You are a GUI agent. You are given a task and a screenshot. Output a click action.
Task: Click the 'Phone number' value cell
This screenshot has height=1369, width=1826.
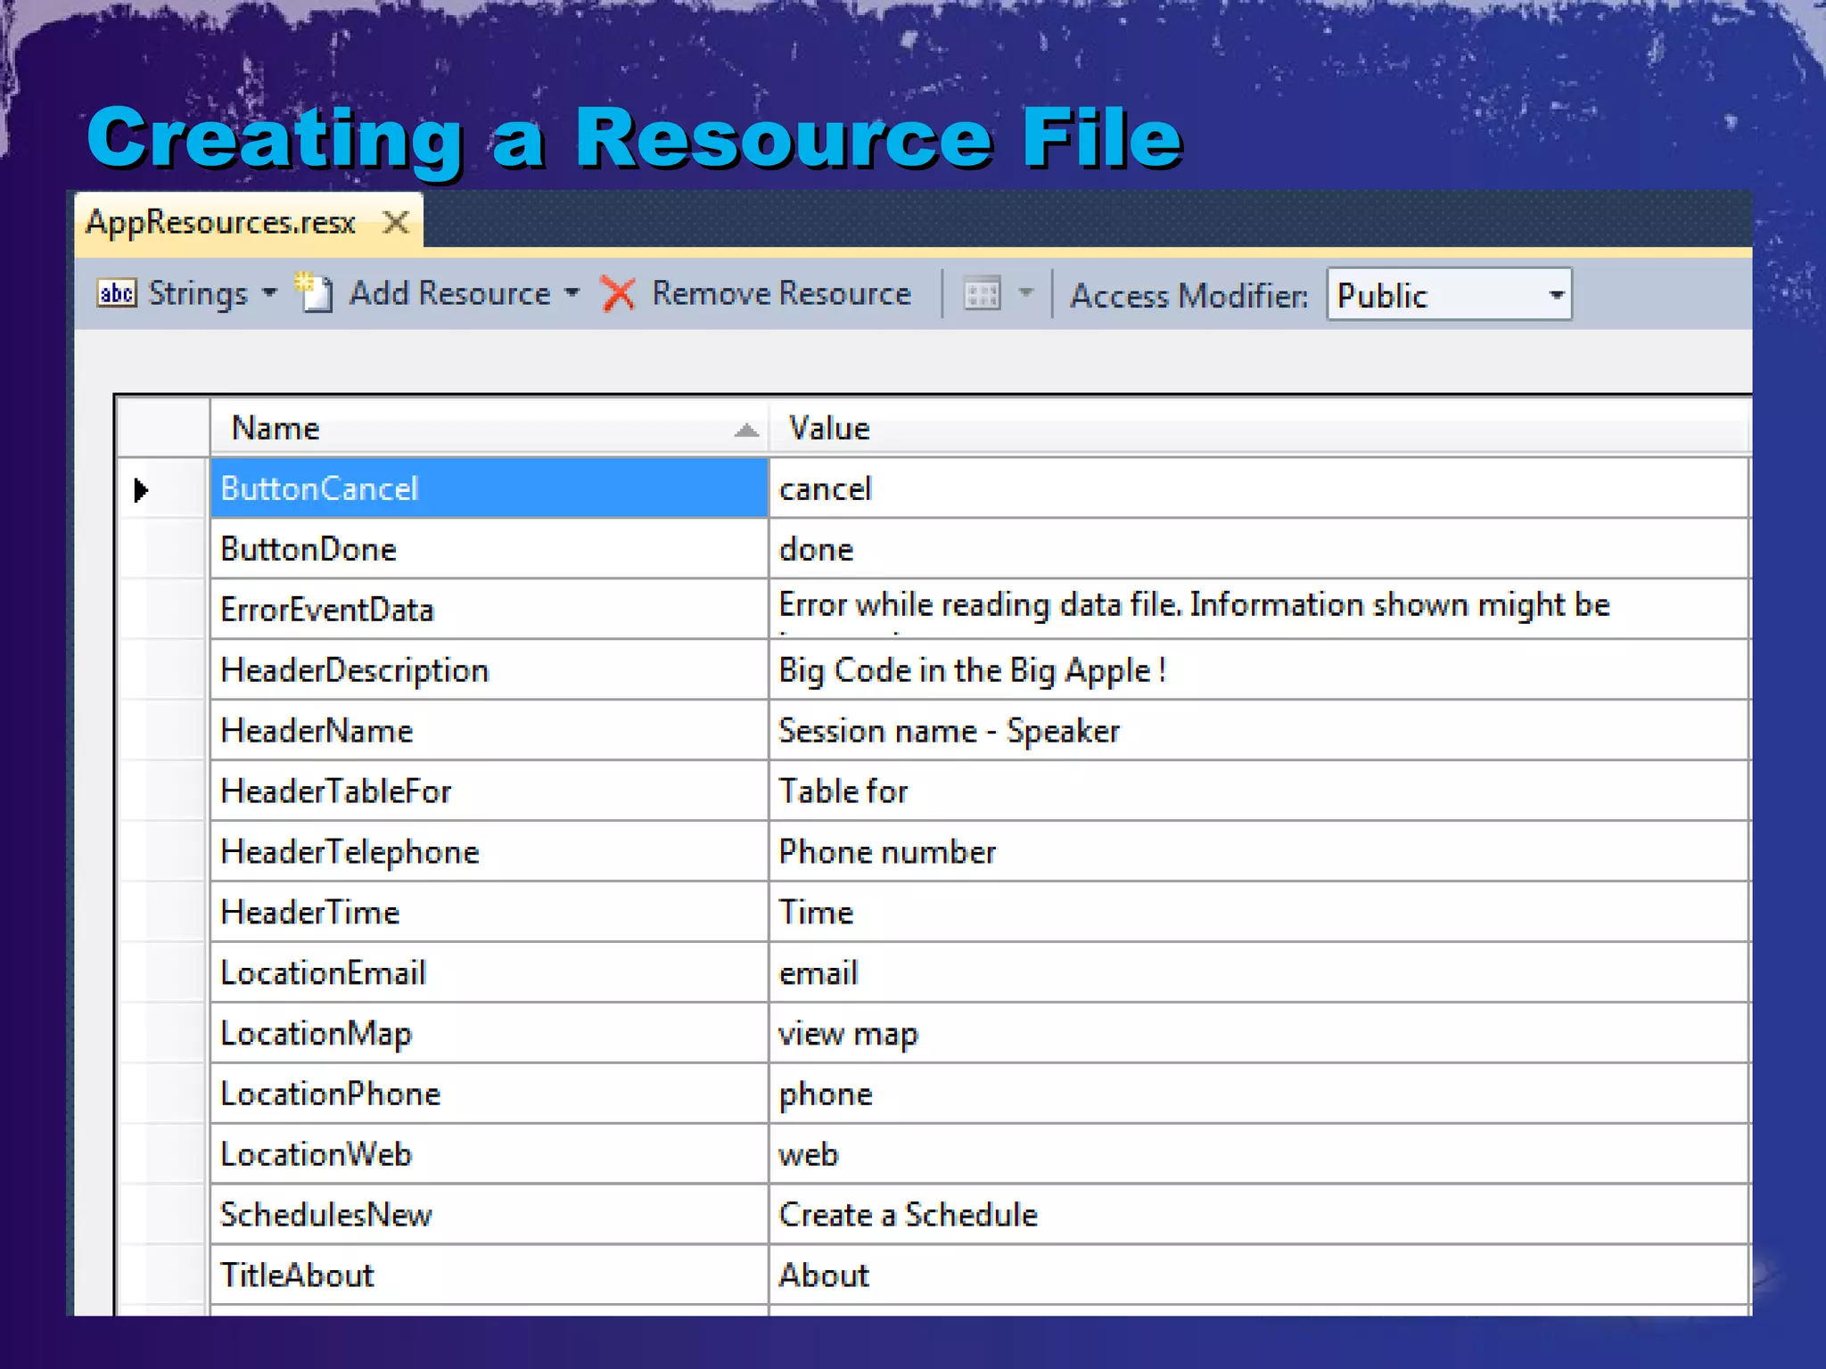click(x=1258, y=852)
